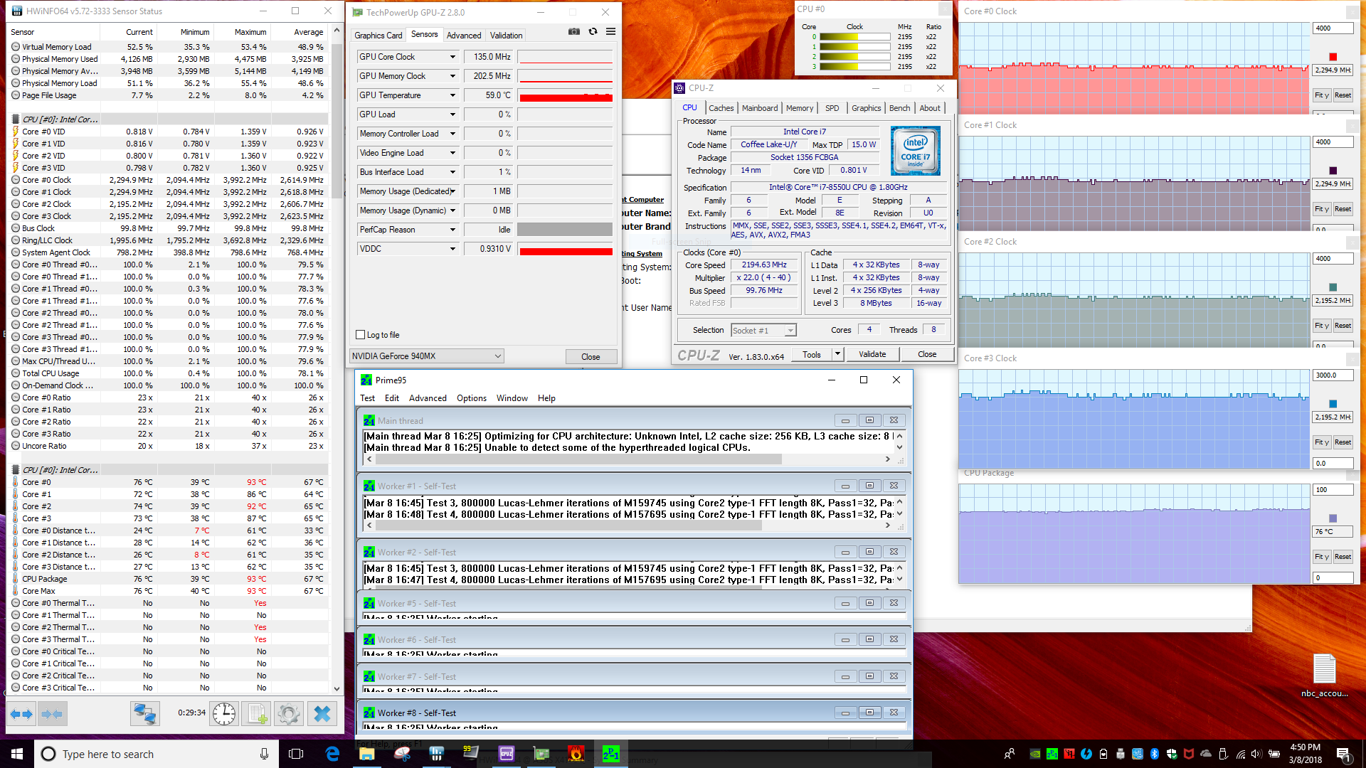
Task: Open GPU-Z hamburger menu icon
Action: [x=610, y=32]
